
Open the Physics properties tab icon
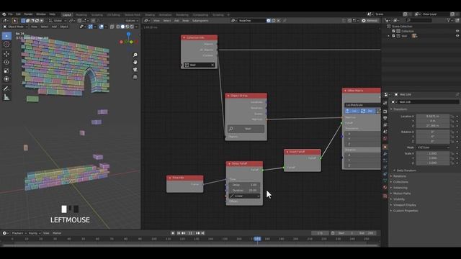tap(385, 168)
